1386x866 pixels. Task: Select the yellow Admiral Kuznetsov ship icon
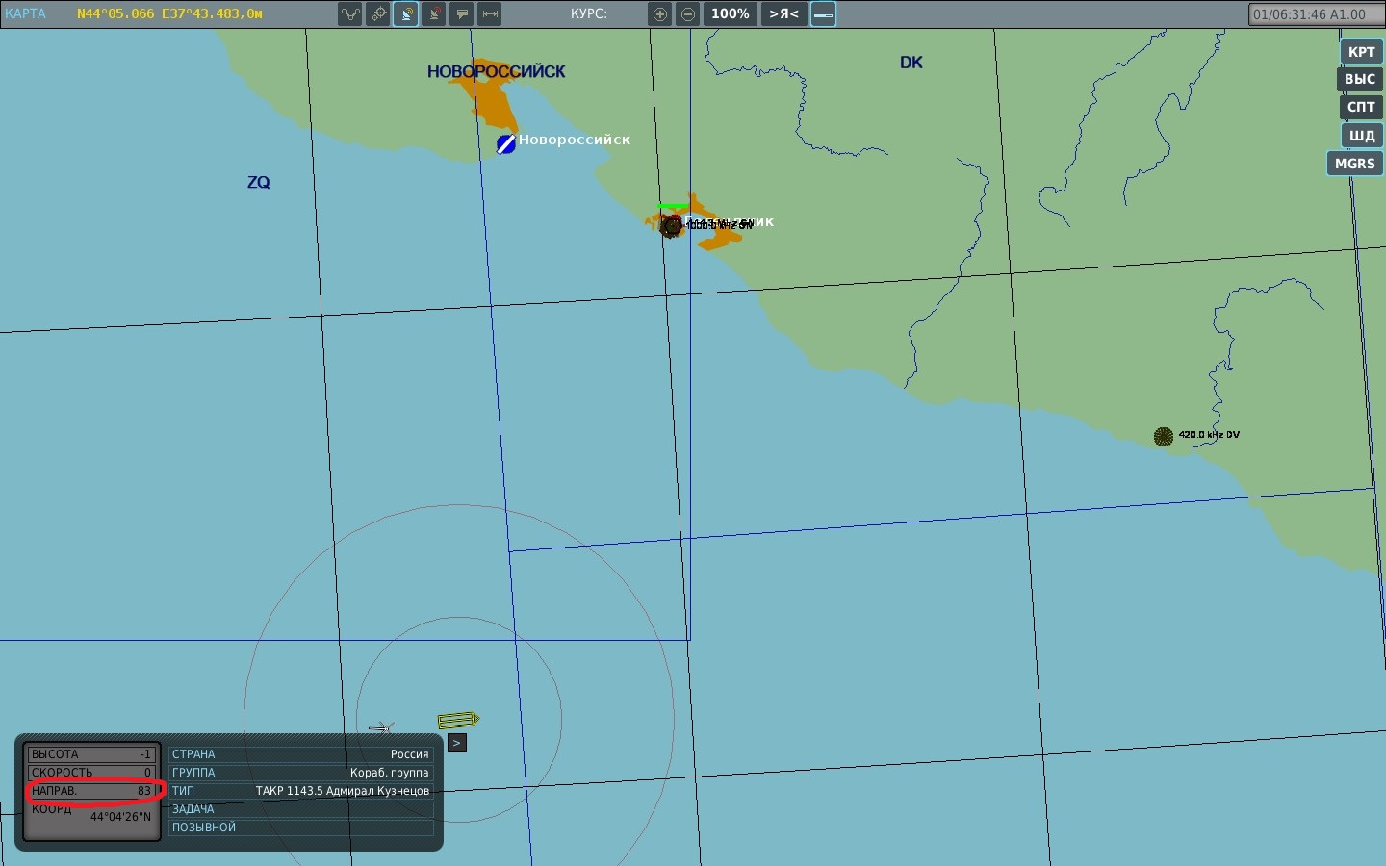point(458,720)
